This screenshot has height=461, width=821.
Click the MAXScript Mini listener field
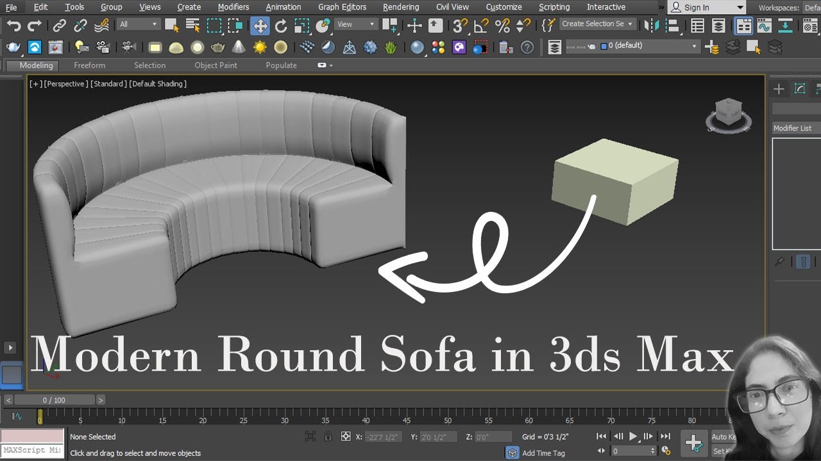coord(32,451)
